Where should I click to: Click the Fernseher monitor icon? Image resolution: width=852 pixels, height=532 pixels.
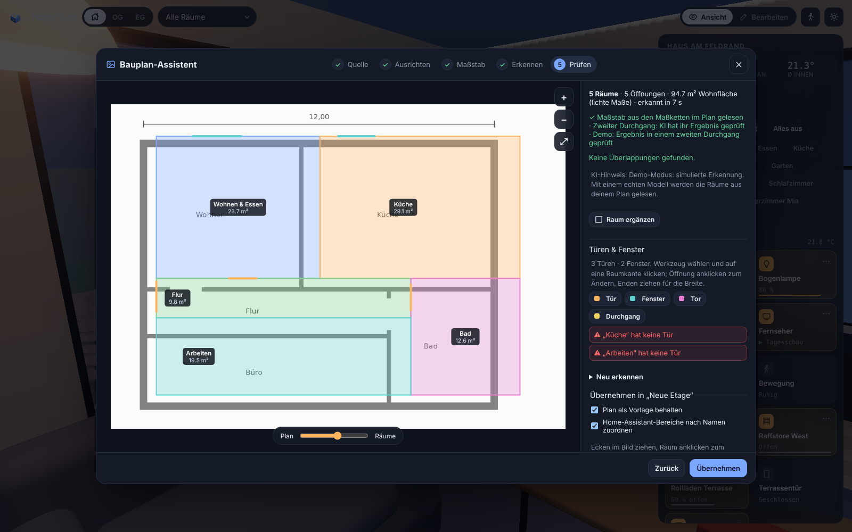(766, 317)
